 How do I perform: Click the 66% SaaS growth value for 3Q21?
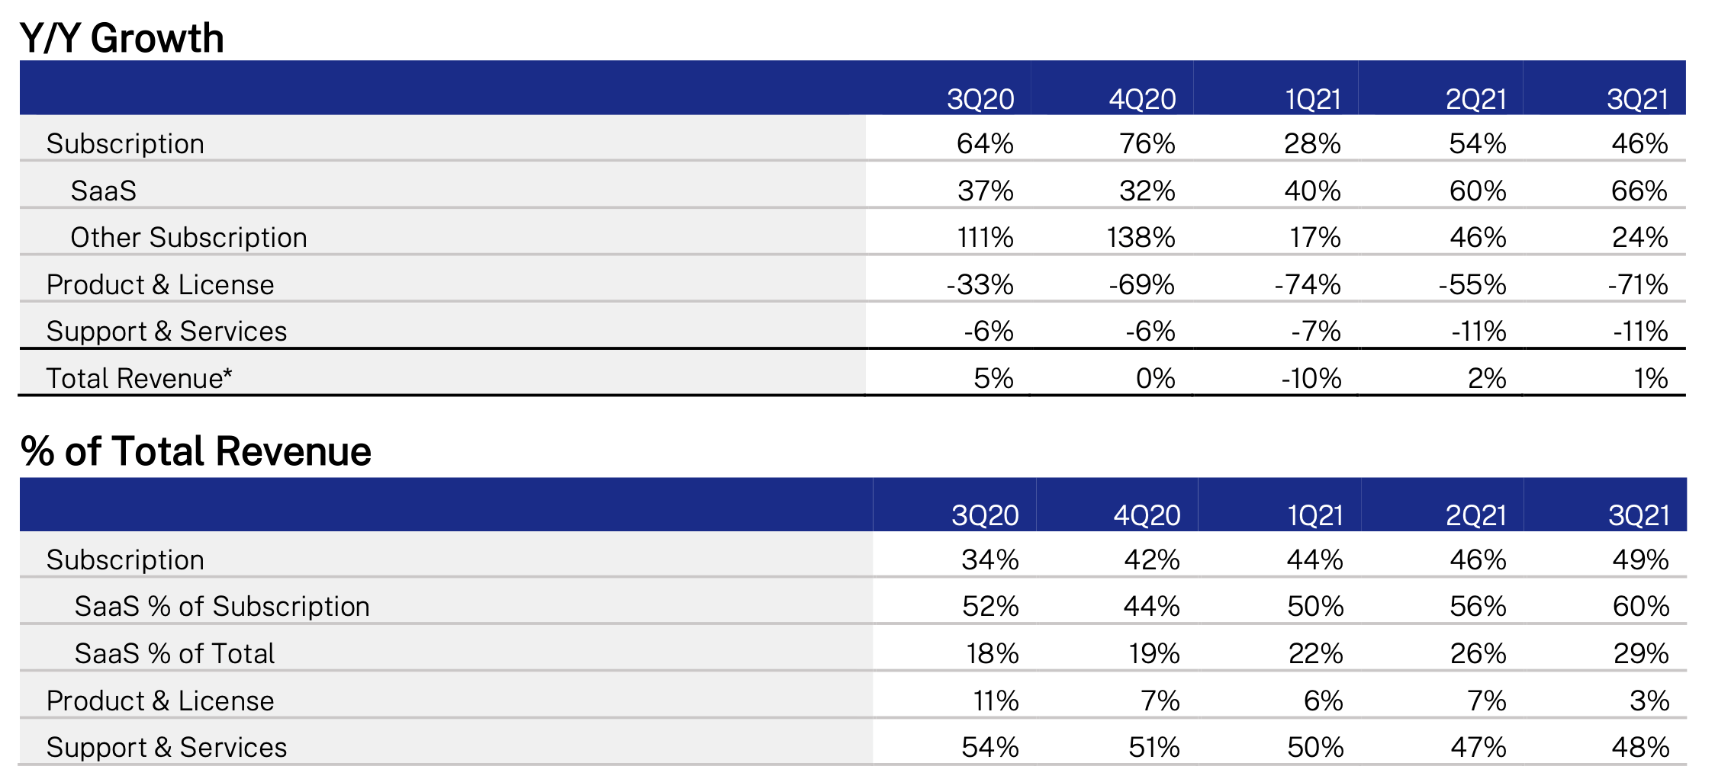point(1639,191)
